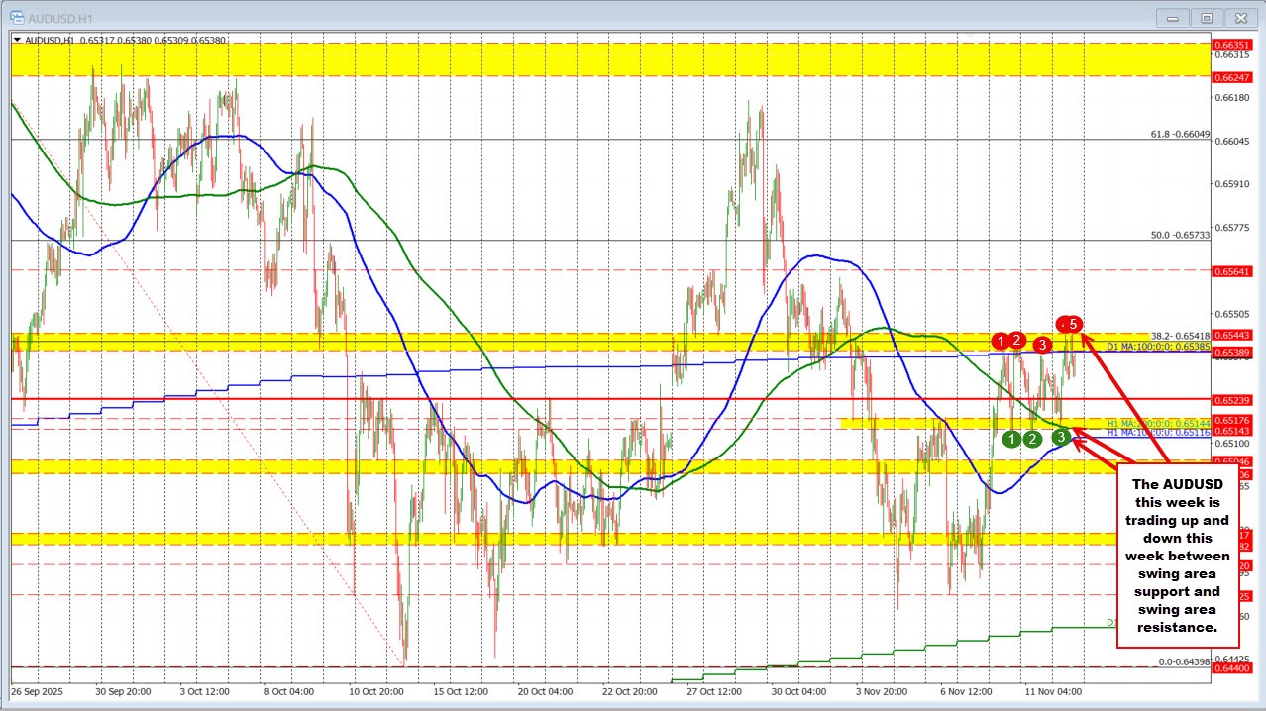Click the 26 Sep 2025 date axis label
1266x711 pixels.
(35, 693)
